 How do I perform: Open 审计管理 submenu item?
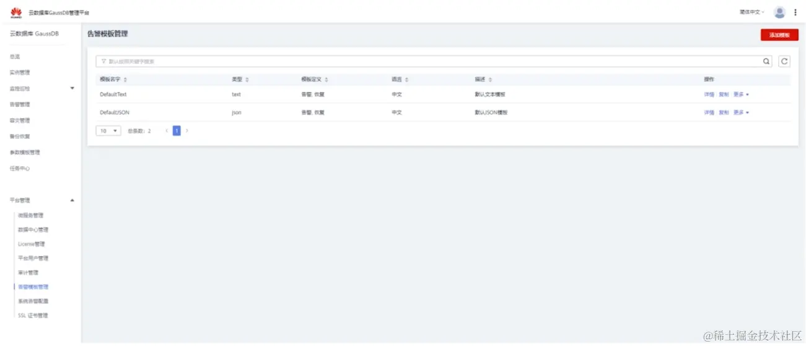click(28, 272)
